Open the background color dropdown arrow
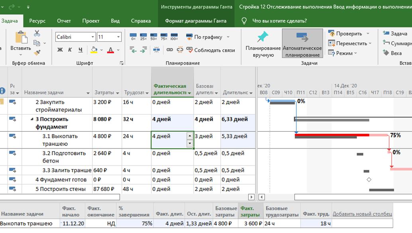 click(102, 50)
